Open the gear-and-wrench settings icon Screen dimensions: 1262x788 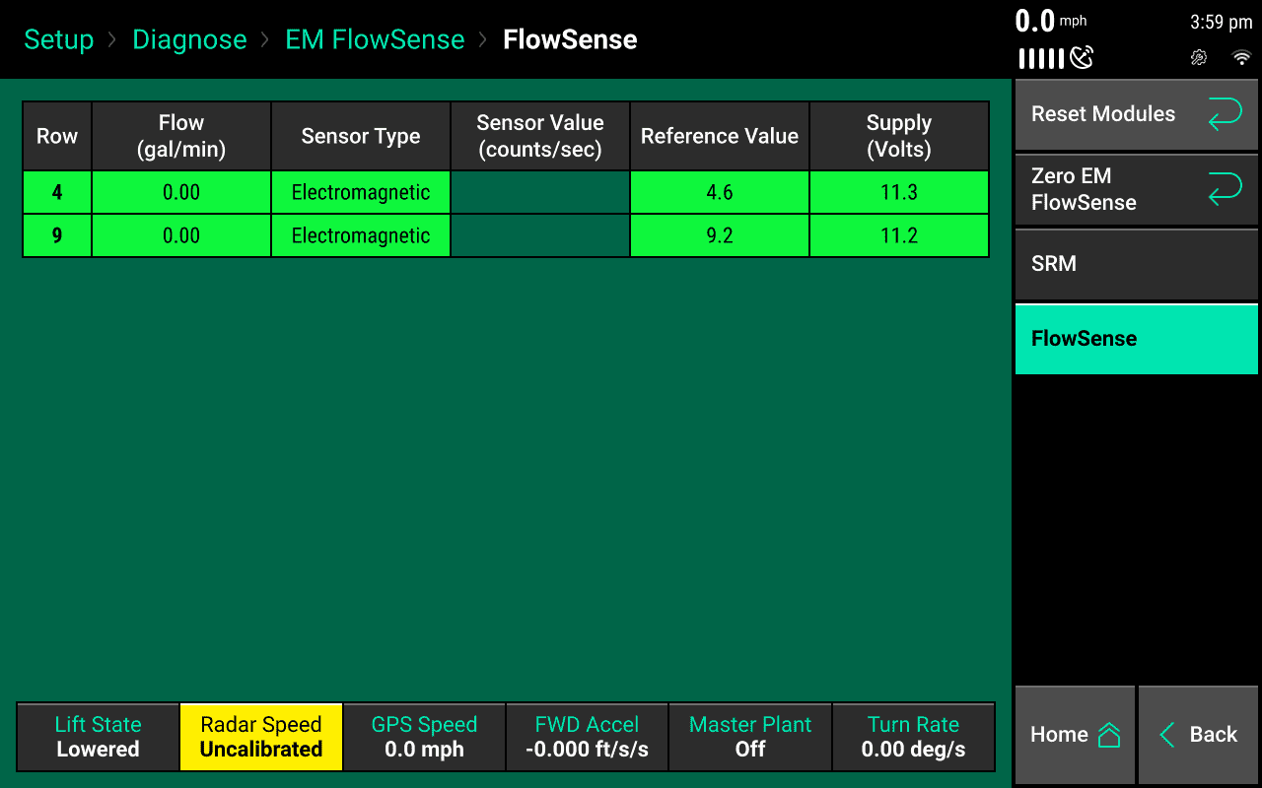tap(1199, 58)
